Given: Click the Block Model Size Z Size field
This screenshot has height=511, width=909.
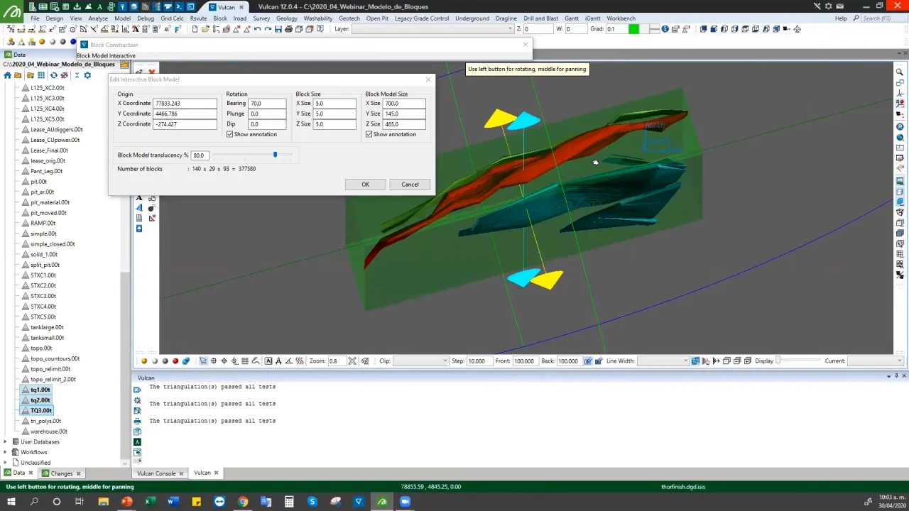Looking at the screenshot, I should click(x=404, y=124).
